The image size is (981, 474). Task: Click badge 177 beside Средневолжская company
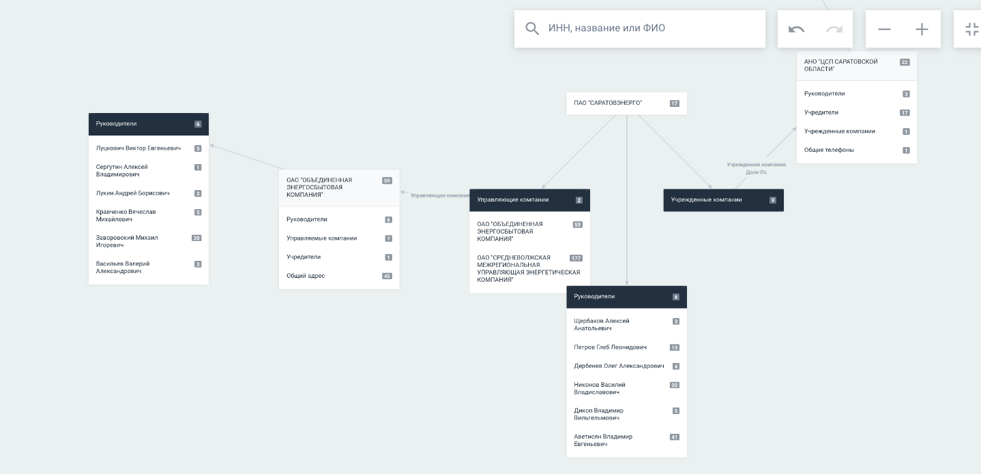tap(576, 258)
